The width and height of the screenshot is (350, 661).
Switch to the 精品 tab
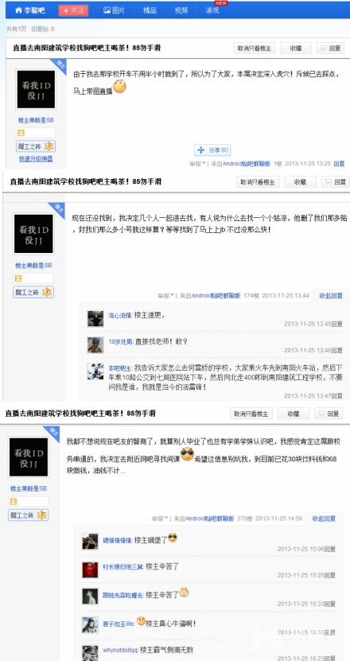pyautogui.click(x=150, y=10)
